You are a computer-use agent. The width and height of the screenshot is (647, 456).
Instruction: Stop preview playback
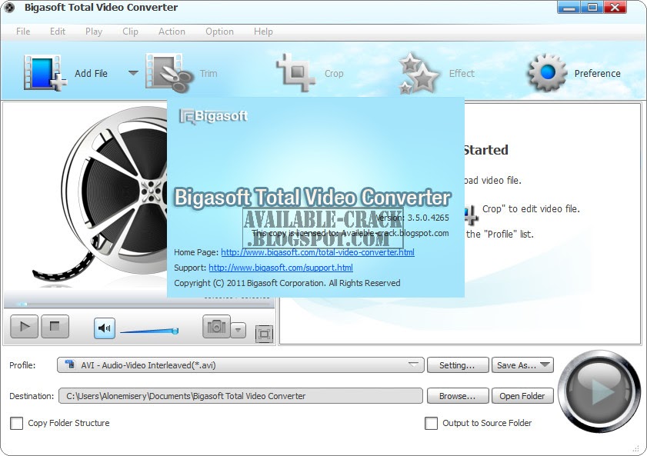coord(55,327)
